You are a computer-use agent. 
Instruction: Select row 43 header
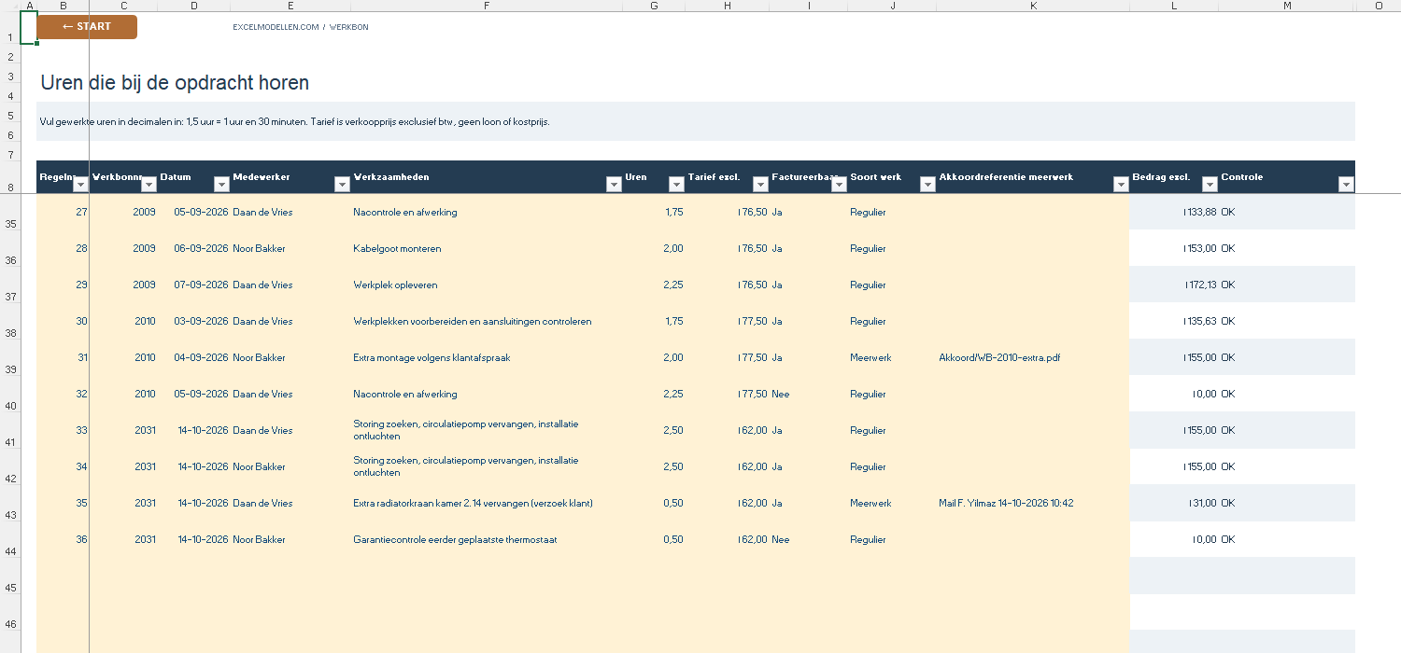tap(10, 503)
